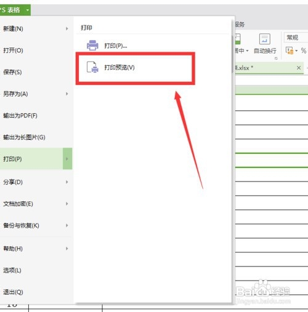Image resolution: width=308 pixels, height=312 pixels.
Task: Click the 自动换行 button label
Action: [265, 50]
